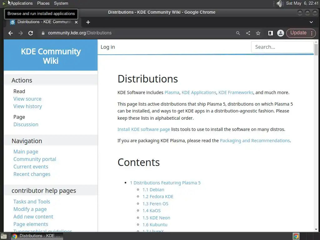The height and width of the screenshot is (240, 320).
Task: Open Install KDE software page link
Action: click(x=144, y=129)
